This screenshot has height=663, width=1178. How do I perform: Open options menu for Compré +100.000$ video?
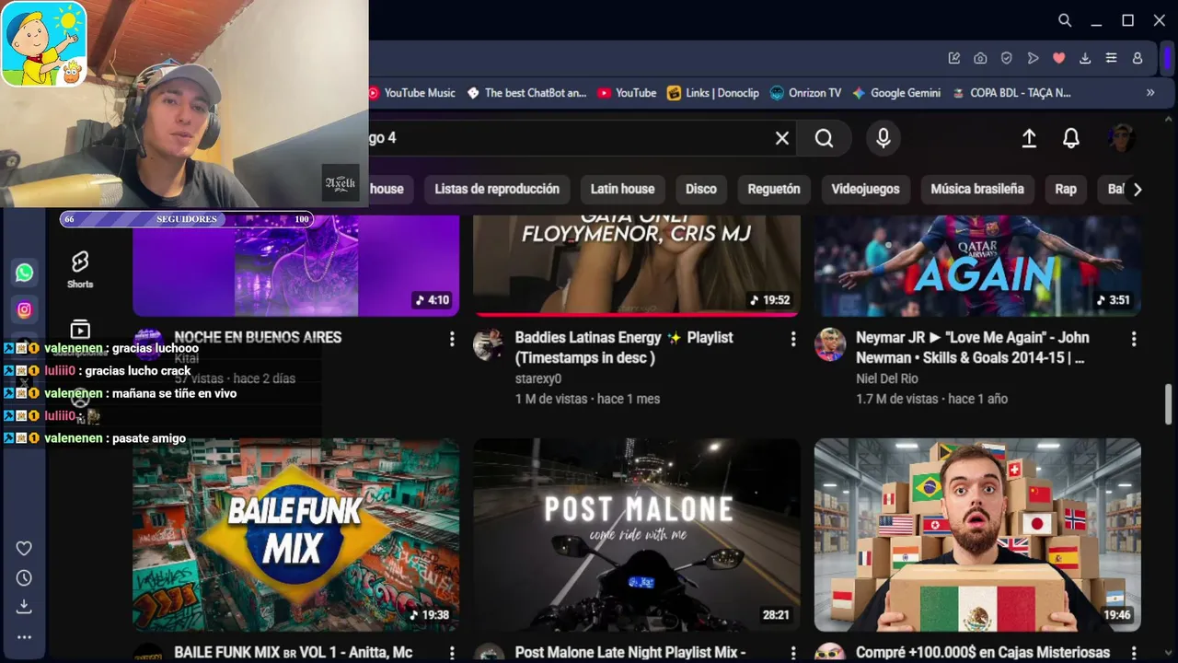click(1134, 653)
